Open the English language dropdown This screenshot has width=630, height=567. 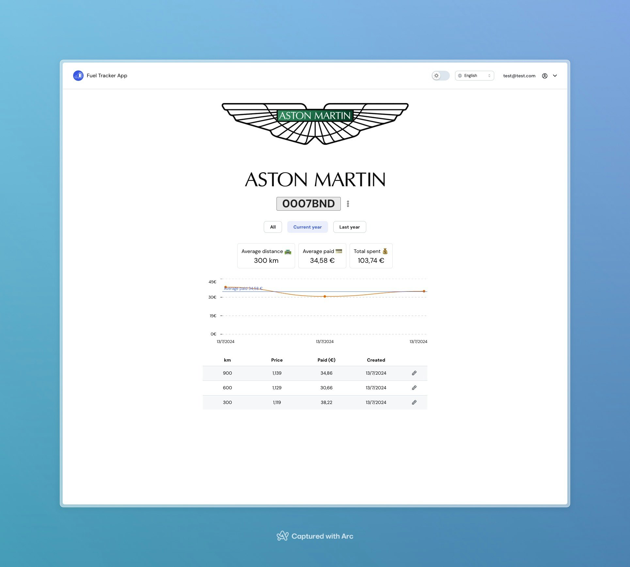(x=474, y=76)
